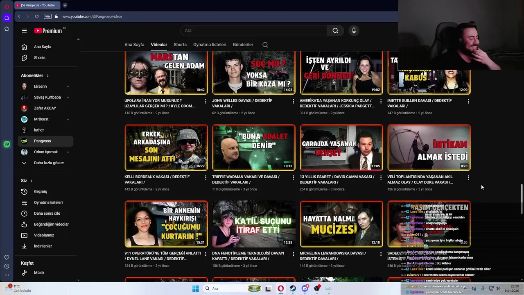Viewport: 524px width, 295px height.
Task: Open luther subscription channel
Action: [45, 130]
